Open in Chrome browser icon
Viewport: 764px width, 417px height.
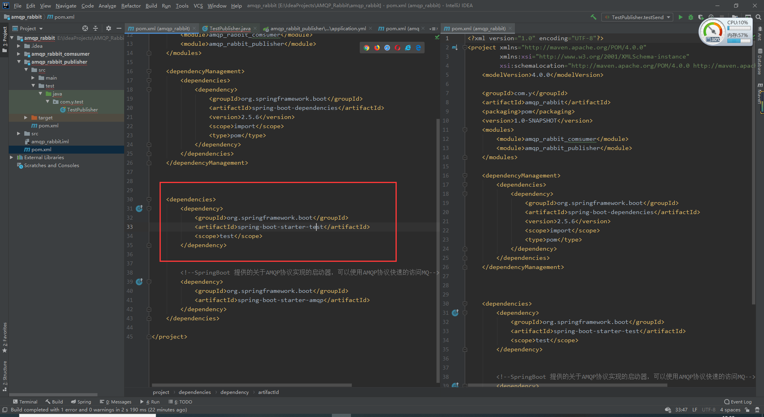click(x=366, y=48)
